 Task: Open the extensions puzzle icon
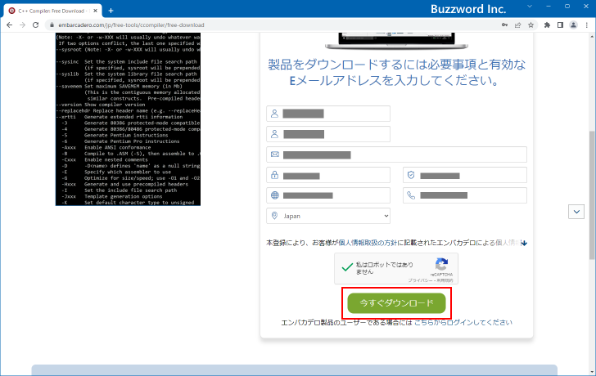click(547, 25)
